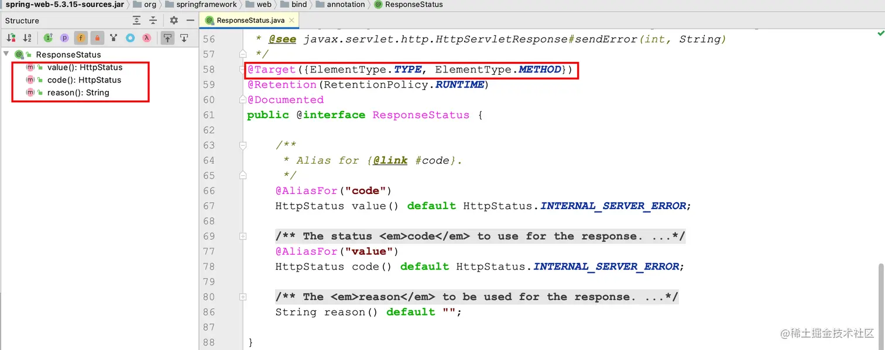885x350 pixels.
Task: Click line number 88 in gutter
Action: click(209, 343)
